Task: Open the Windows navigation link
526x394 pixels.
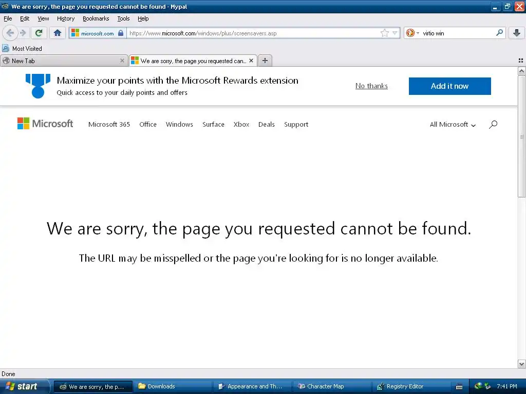Action: click(x=179, y=124)
